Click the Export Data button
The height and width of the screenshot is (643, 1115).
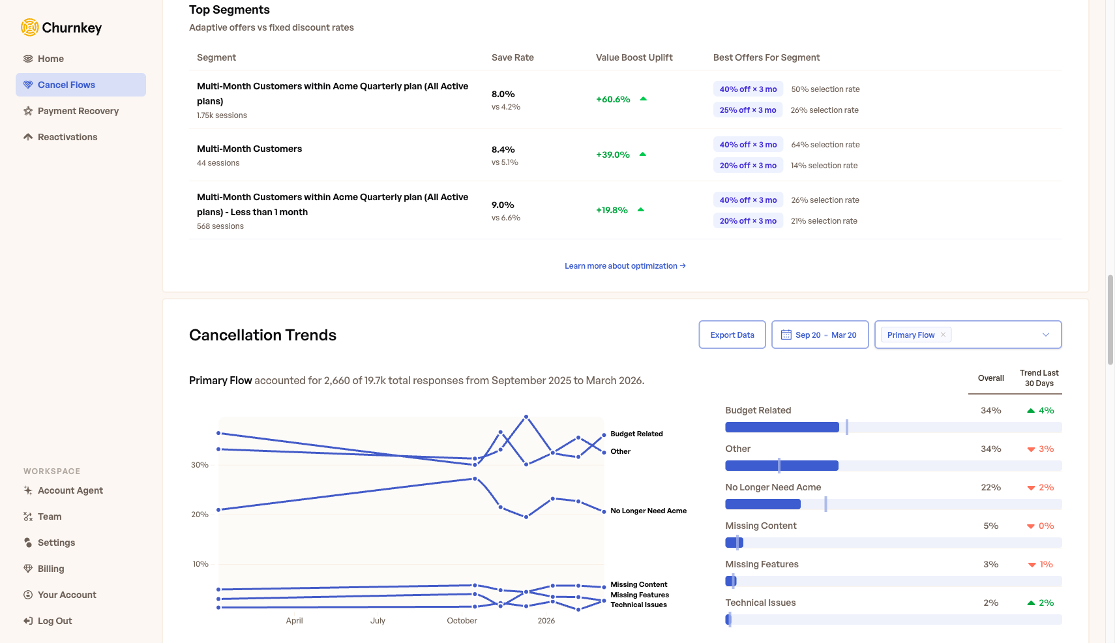coord(732,335)
